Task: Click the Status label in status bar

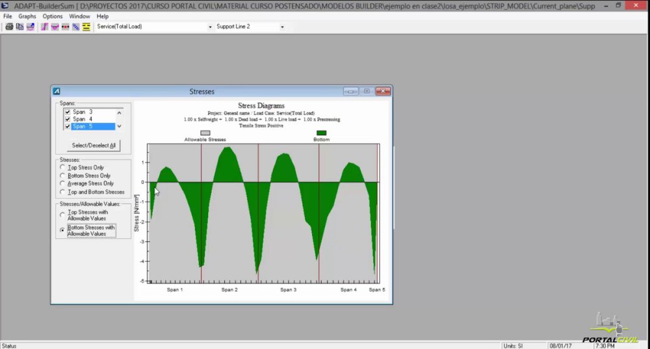Action: pos(9,346)
